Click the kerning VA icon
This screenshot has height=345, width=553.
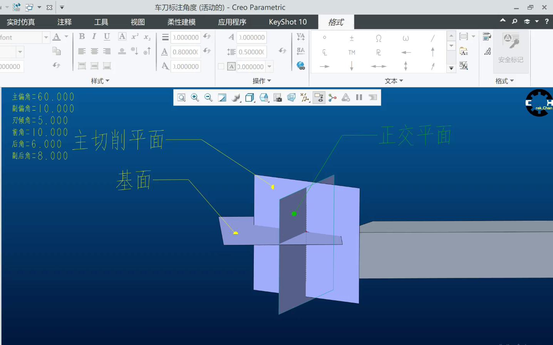(301, 37)
